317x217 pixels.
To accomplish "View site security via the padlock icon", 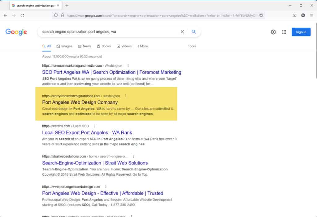I will pos(63,15).
